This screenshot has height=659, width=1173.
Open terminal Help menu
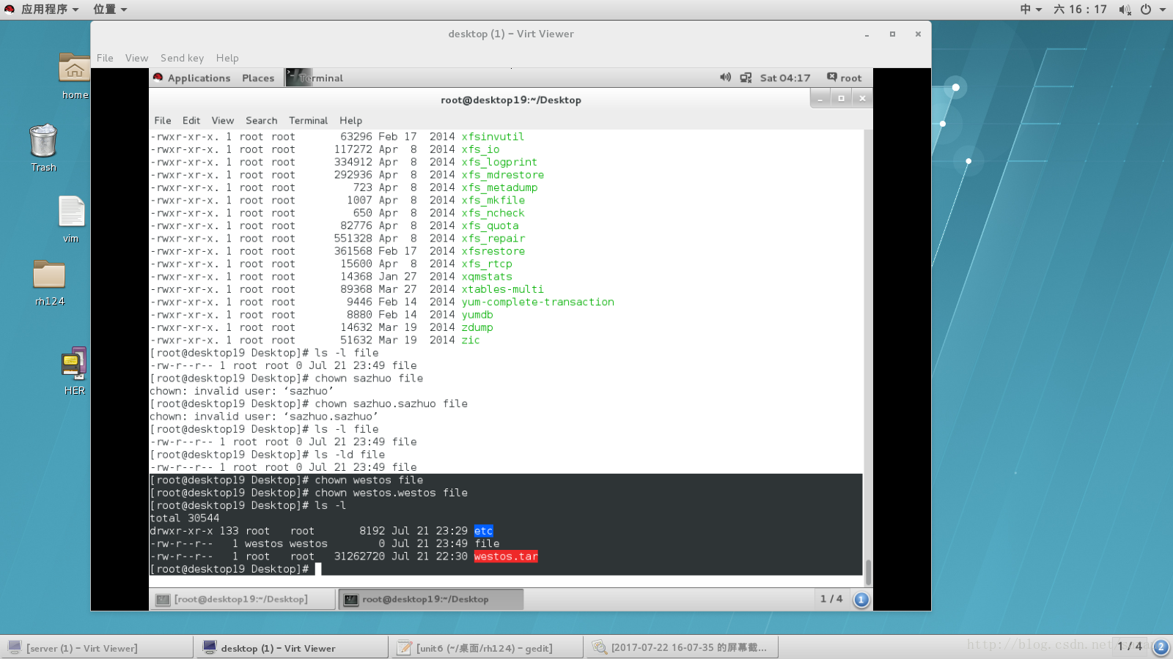click(x=350, y=121)
